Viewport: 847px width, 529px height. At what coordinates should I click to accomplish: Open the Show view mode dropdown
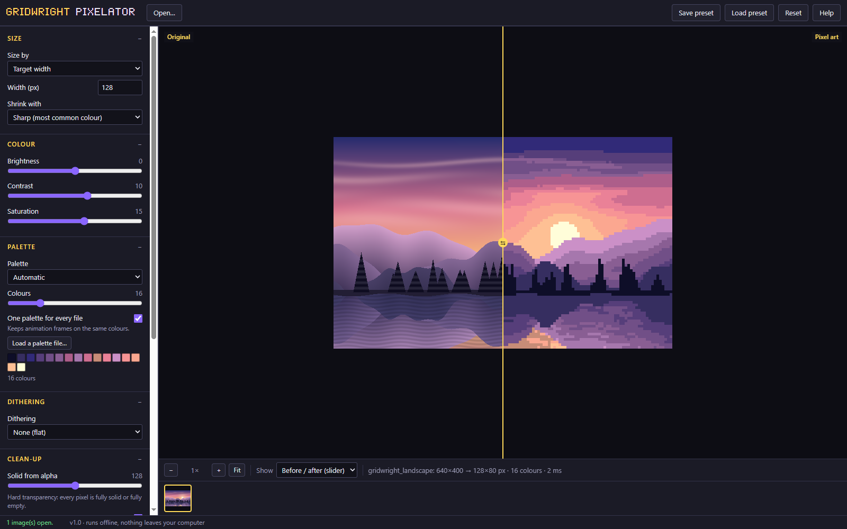click(317, 470)
